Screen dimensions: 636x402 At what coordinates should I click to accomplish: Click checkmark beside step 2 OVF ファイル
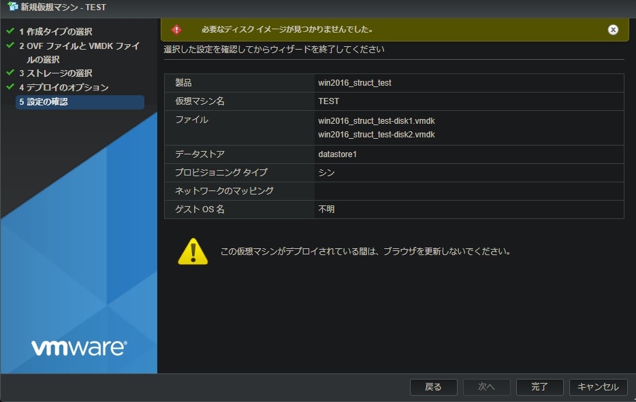(x=10, y=46)
